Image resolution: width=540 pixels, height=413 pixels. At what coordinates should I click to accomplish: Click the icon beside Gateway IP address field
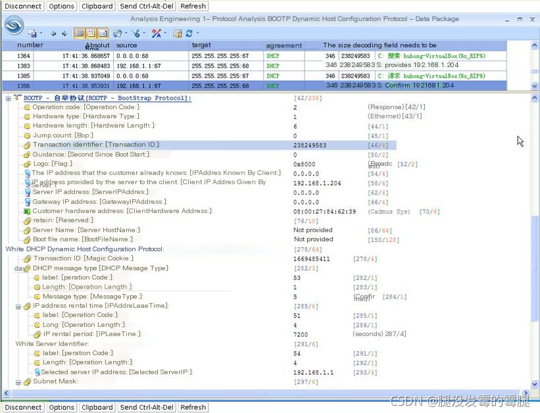(x=28, y=202)
